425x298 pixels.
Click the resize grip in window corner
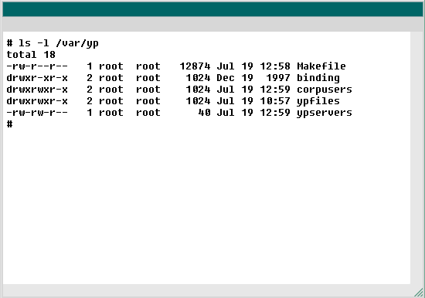419,293
